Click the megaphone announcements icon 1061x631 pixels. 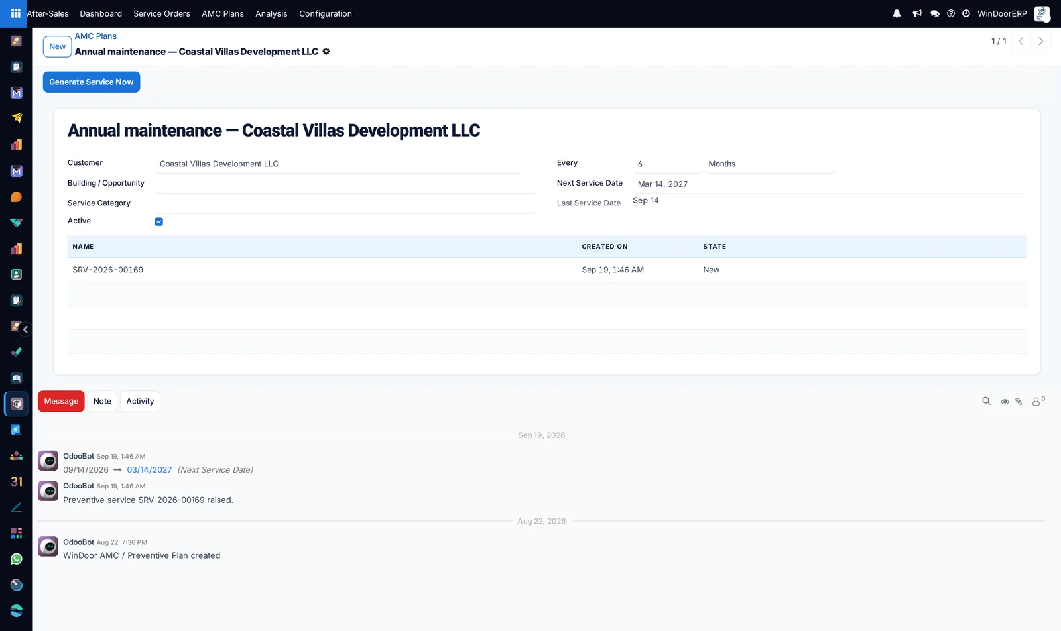point(917,13)
